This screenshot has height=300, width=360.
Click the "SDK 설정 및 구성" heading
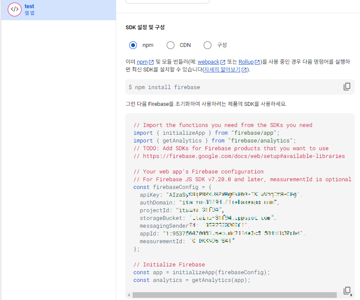(x=145, y=27)
